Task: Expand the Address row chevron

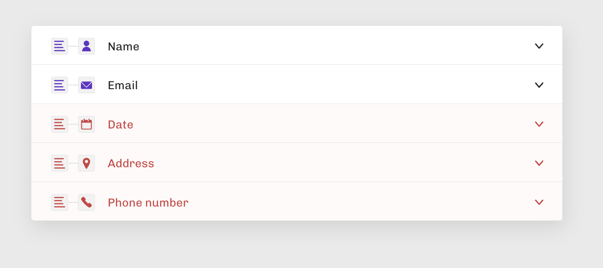Action: (539, 163)
